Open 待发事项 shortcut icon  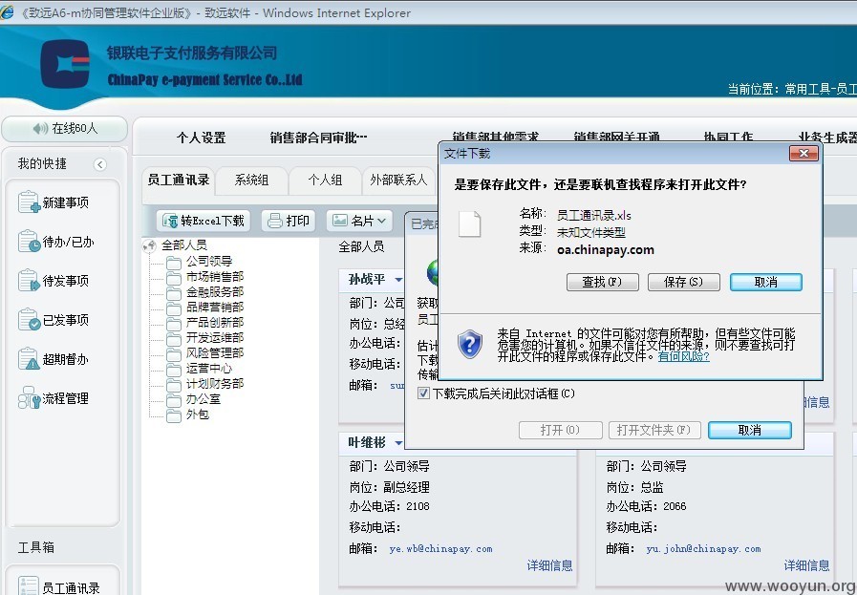[x=29, y=281]
